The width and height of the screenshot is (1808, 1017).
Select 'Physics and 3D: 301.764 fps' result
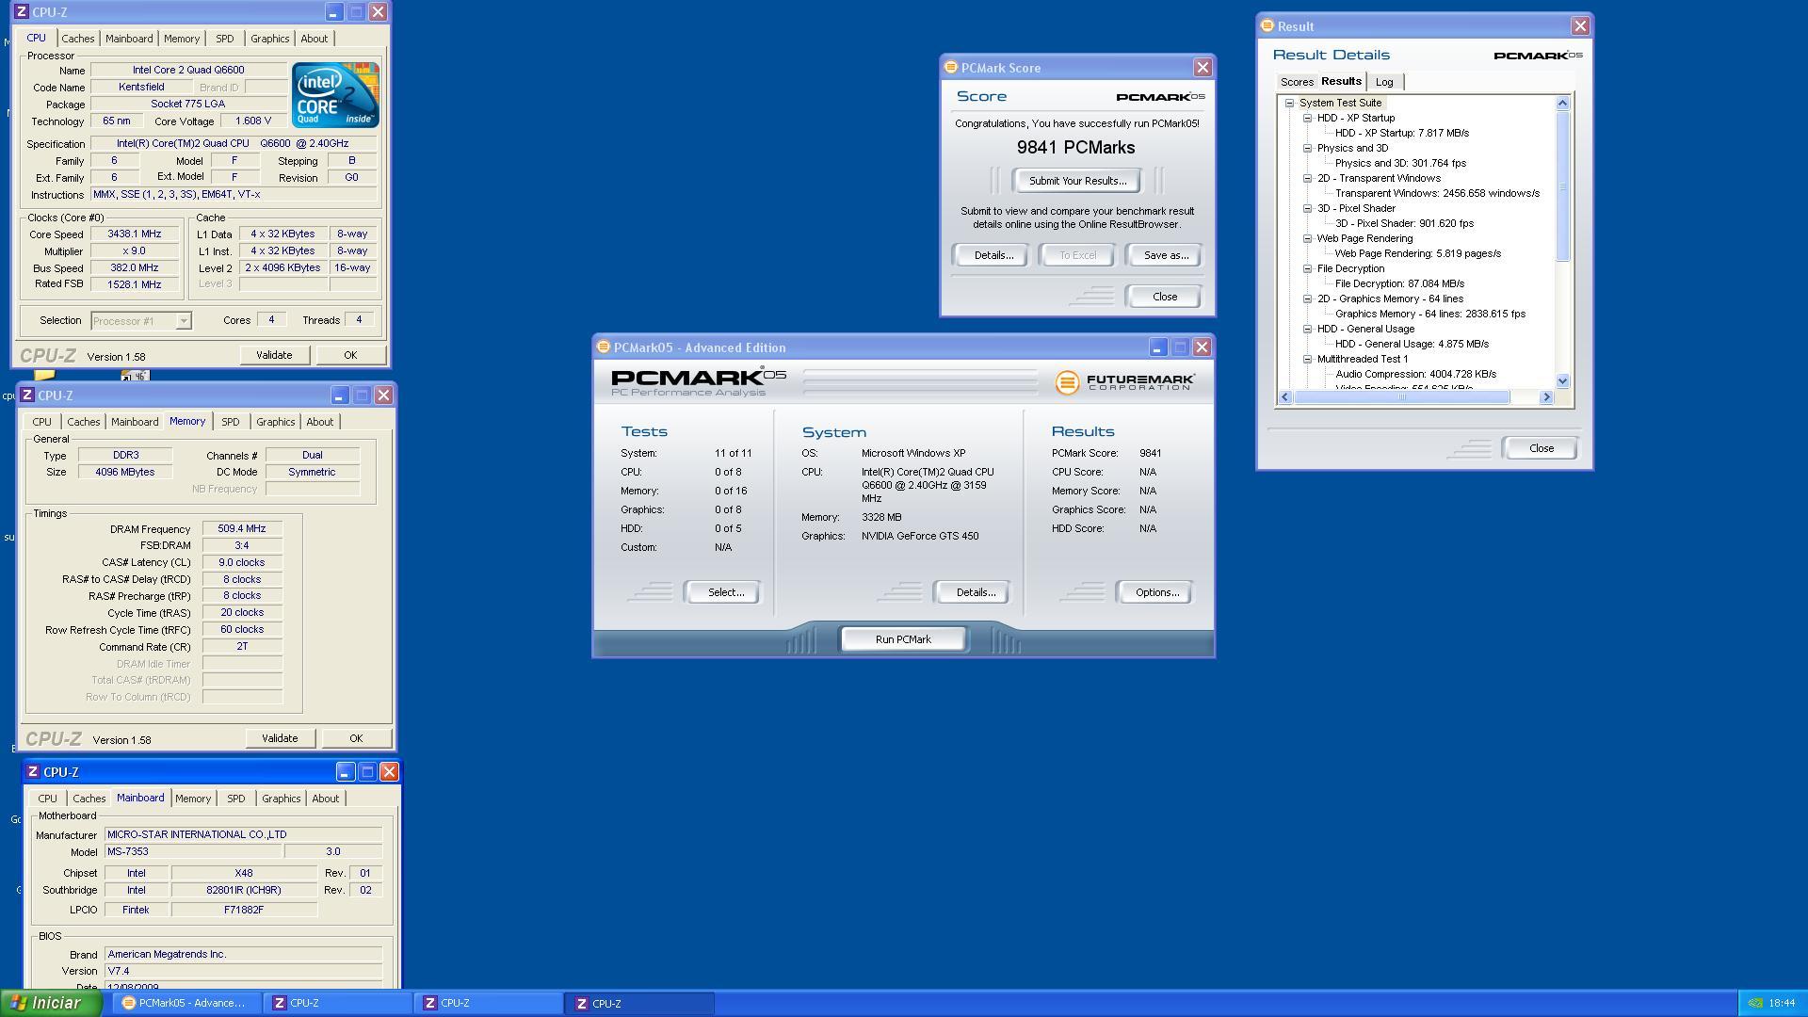point(1400,163)
